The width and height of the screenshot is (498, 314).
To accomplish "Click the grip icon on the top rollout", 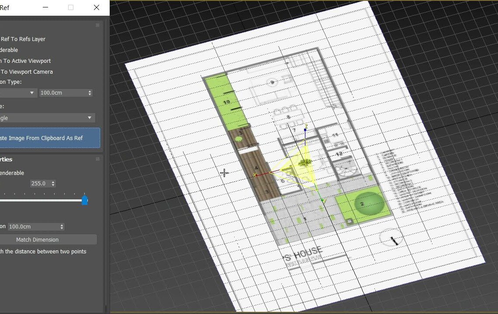I will (x=97, y=25).
